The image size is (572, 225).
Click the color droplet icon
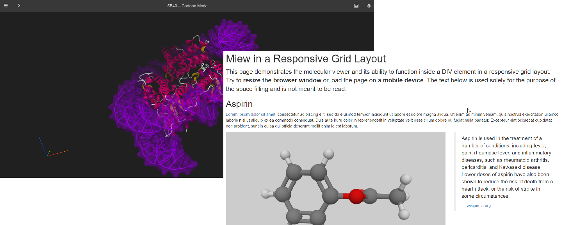pos(369,6)
